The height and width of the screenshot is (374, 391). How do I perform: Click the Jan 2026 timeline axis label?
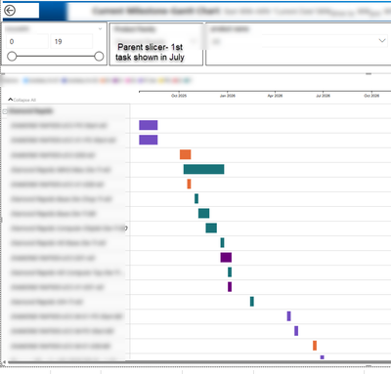(228, 96)
